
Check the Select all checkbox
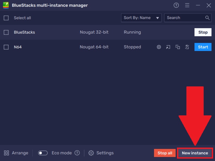click(6, 18)
